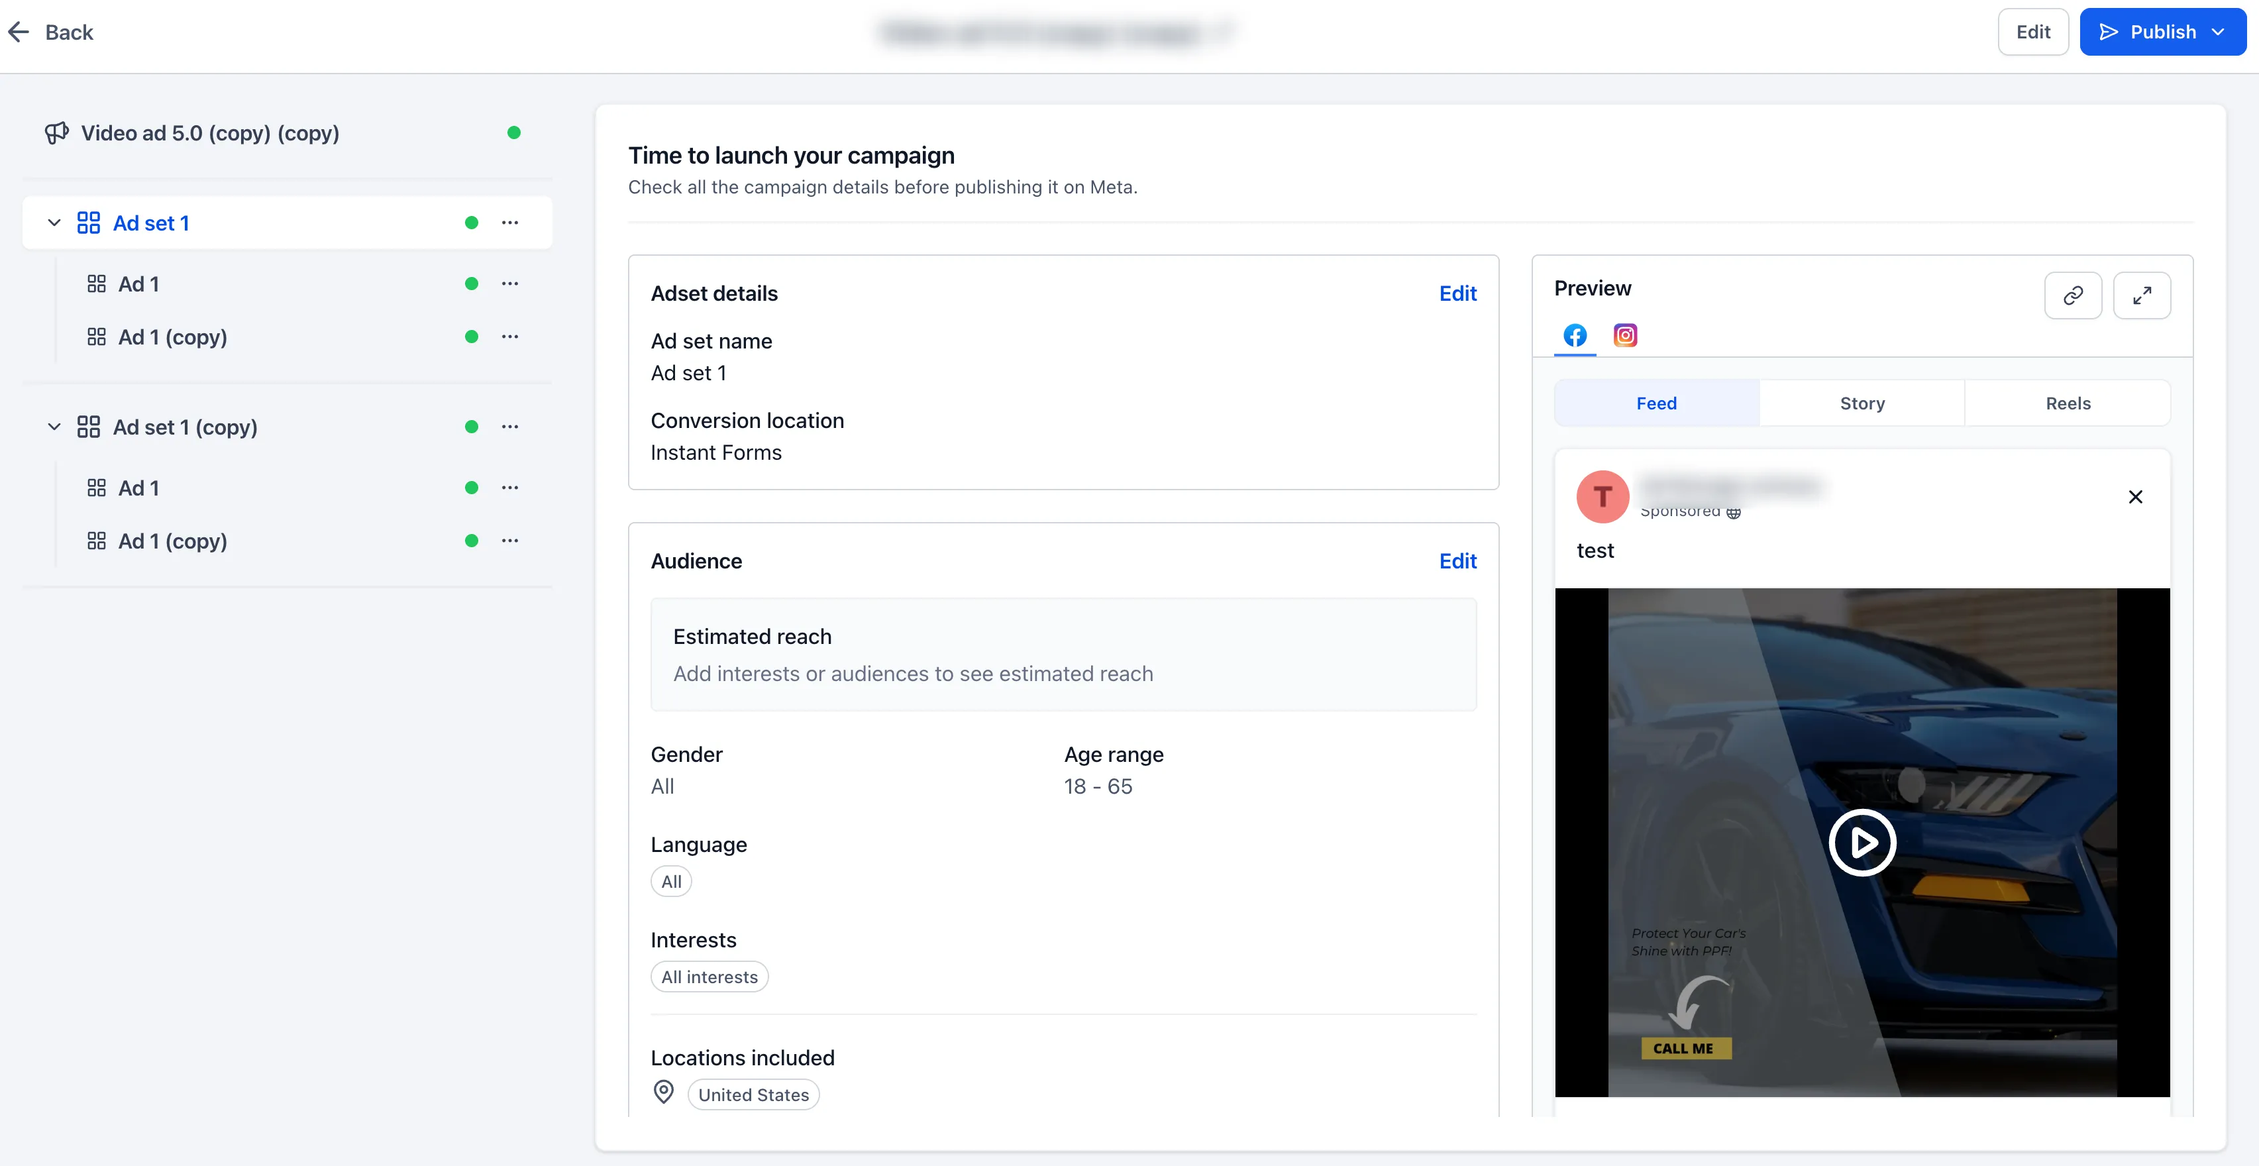Edit the Adset details section
The height and width of the screenshot is (1166, 2259).
[1457, 293]
